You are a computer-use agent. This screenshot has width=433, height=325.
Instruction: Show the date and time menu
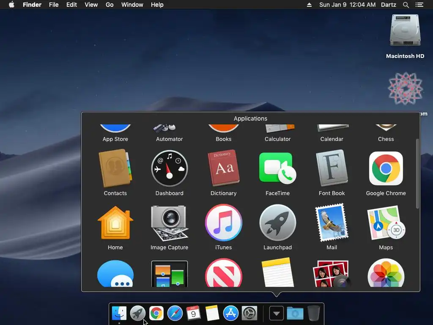[348, 5]
